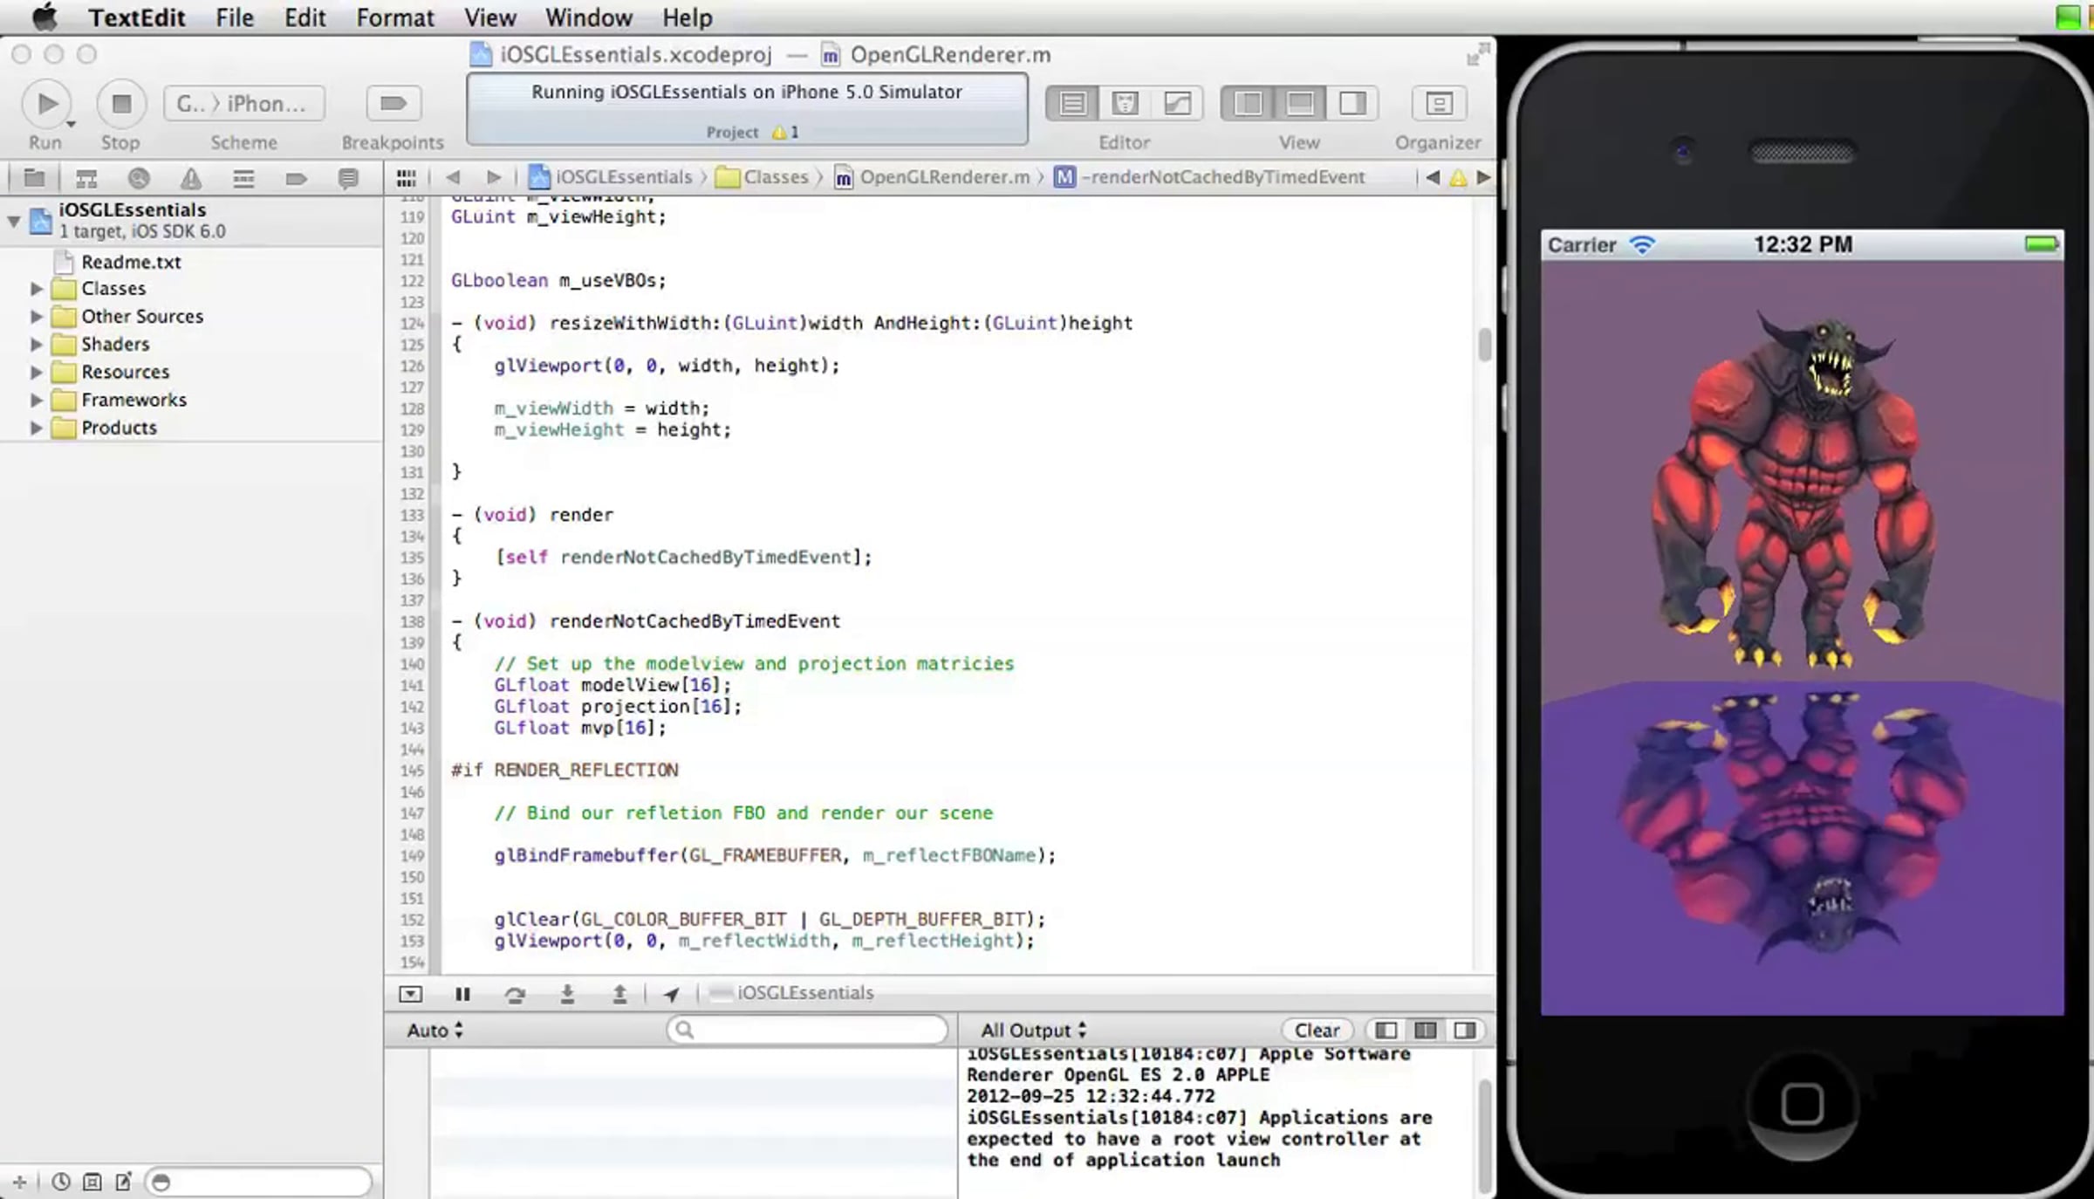The image size is (2094, 1199).
Task: Switch to the Version editor
Action: pos(1177,104)
